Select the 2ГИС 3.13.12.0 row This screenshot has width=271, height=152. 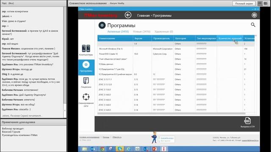(x=176, y=84)
